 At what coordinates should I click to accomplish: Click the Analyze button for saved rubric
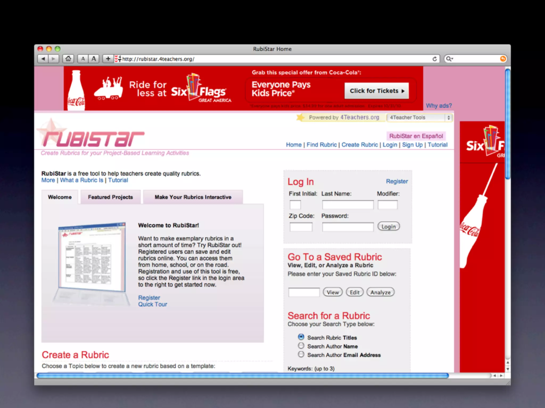point(380,292)
